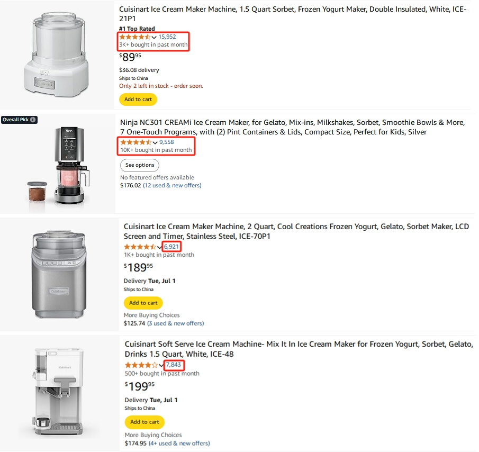479x452 pixels.
Task: Click See options for Ninja CREAMi
Action: tap(140, 165)
